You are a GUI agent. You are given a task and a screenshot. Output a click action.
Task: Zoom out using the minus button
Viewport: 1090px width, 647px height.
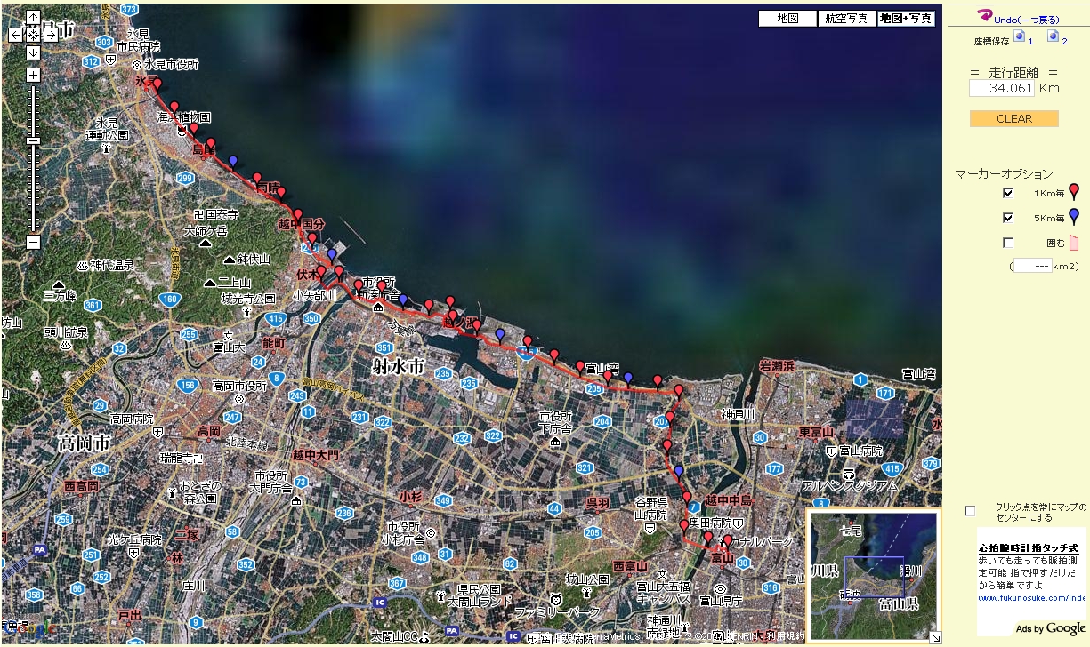click(33, 242)
